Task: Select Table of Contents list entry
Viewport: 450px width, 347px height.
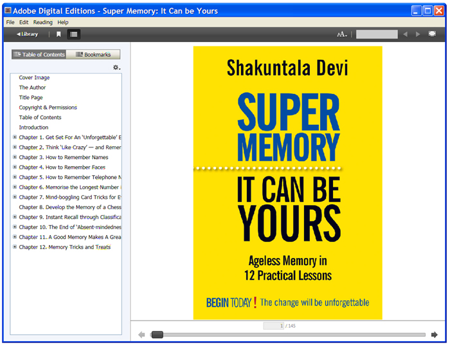Action: tap(40, 117)
